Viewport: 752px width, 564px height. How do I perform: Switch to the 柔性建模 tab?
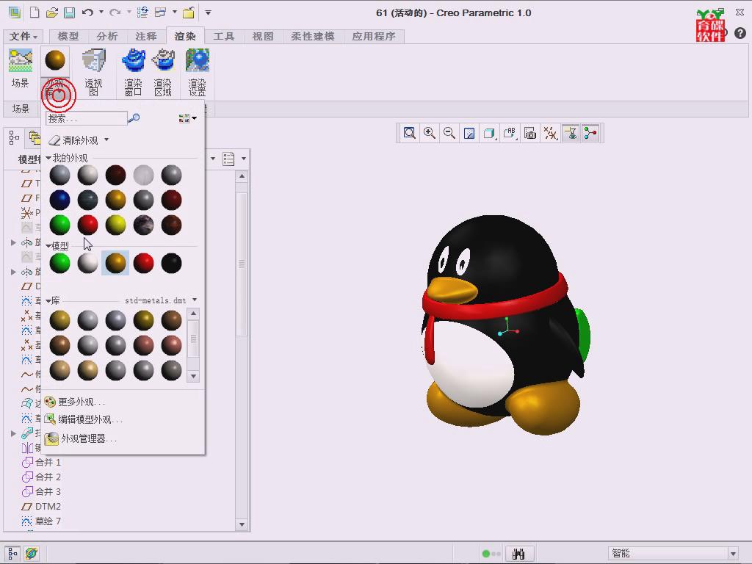pyautogui.click(x=313, y=36)
